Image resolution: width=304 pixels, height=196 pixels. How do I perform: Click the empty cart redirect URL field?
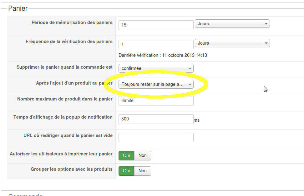point(156,137)
